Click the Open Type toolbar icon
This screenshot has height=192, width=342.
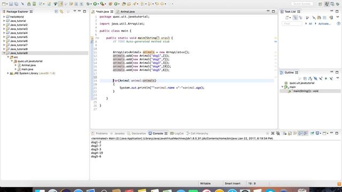pyautogui.click(x=123, y=4)
